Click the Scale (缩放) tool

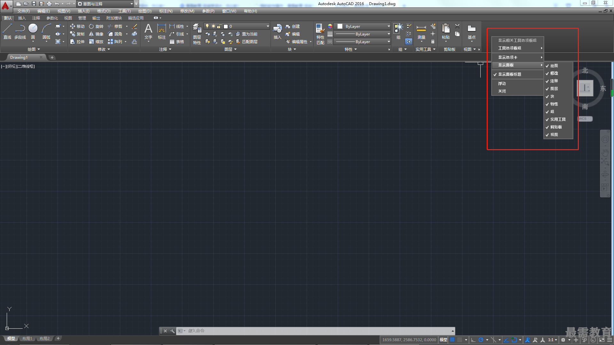(96, 42)
